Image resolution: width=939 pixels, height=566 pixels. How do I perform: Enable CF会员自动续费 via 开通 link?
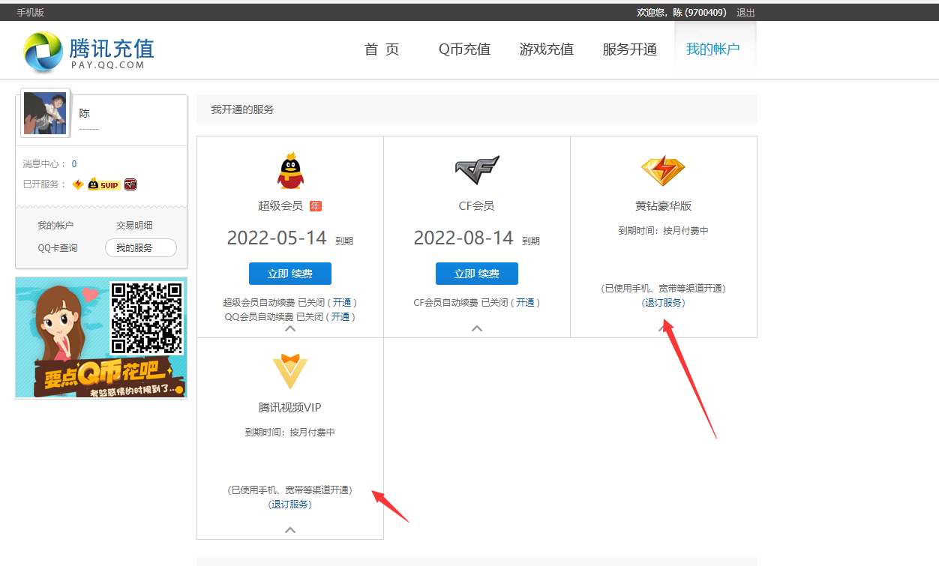point(526,302)
